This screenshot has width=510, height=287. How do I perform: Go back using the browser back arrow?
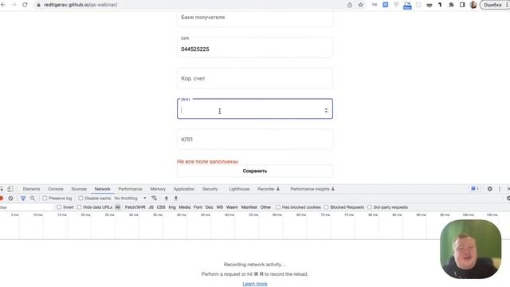coord(3,5)
